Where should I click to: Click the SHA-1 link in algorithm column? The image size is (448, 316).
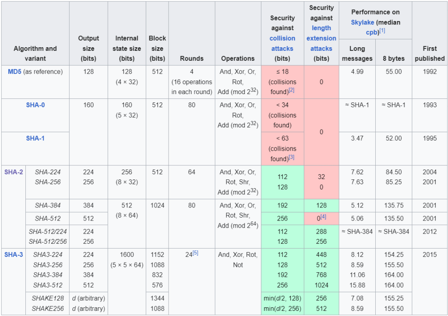(35, 138)
